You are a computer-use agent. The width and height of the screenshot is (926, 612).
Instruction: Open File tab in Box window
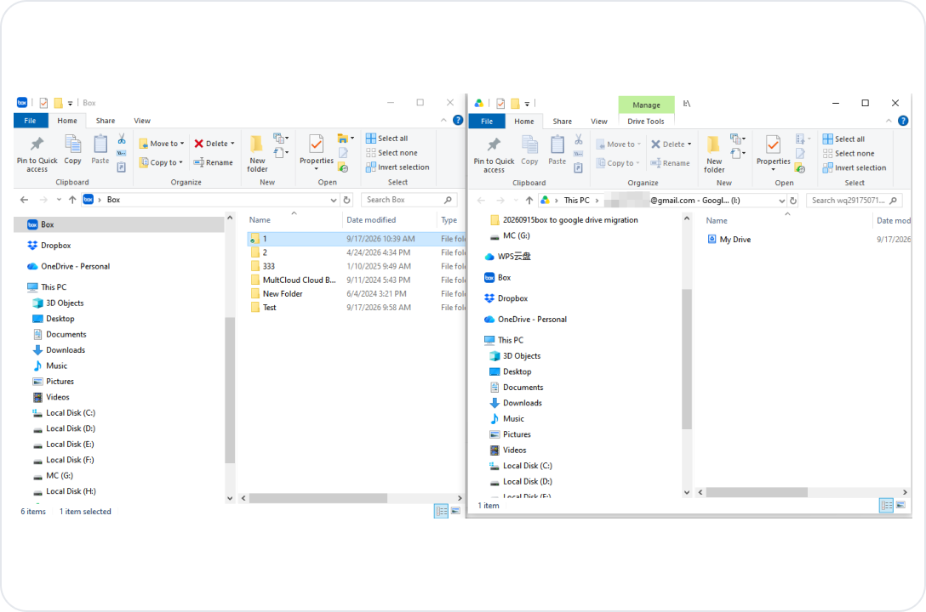click(30, 121)
